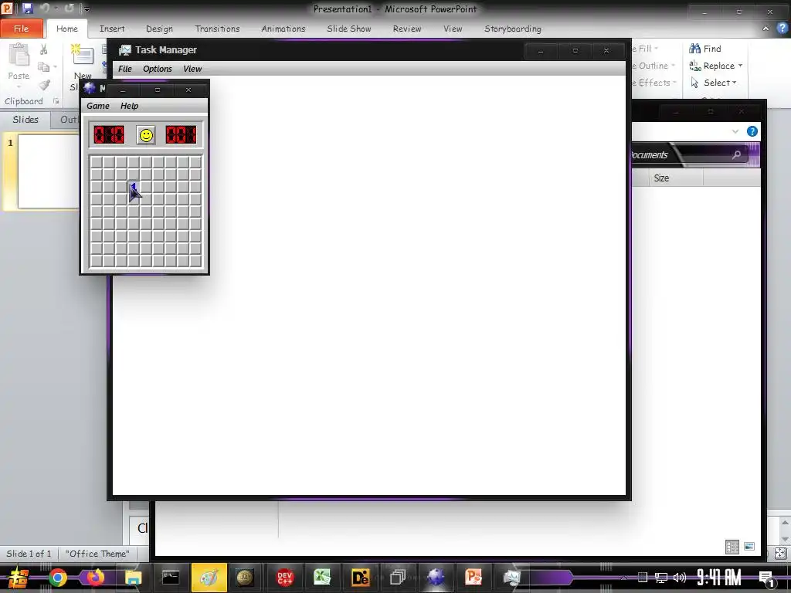The image size is (791, 593).
Task: Expand the Explorer ribbon chevron
Action: click(735, 131)
